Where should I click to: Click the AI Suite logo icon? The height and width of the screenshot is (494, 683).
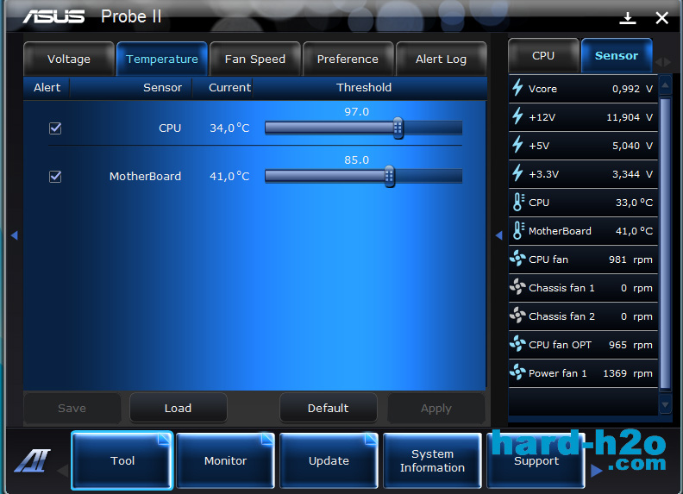click(x=33, y=460)
